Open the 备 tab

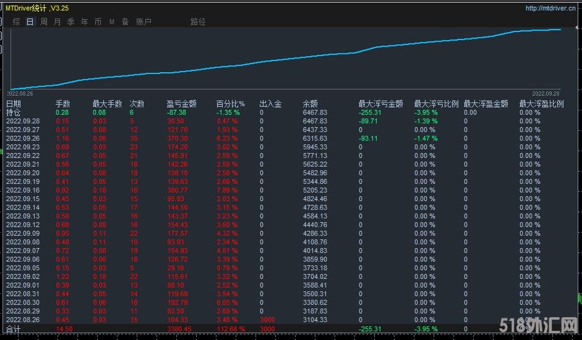[125, 22]
